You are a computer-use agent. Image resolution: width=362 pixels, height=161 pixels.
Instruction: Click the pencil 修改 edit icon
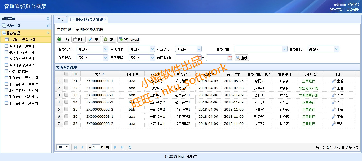[90, 40]
